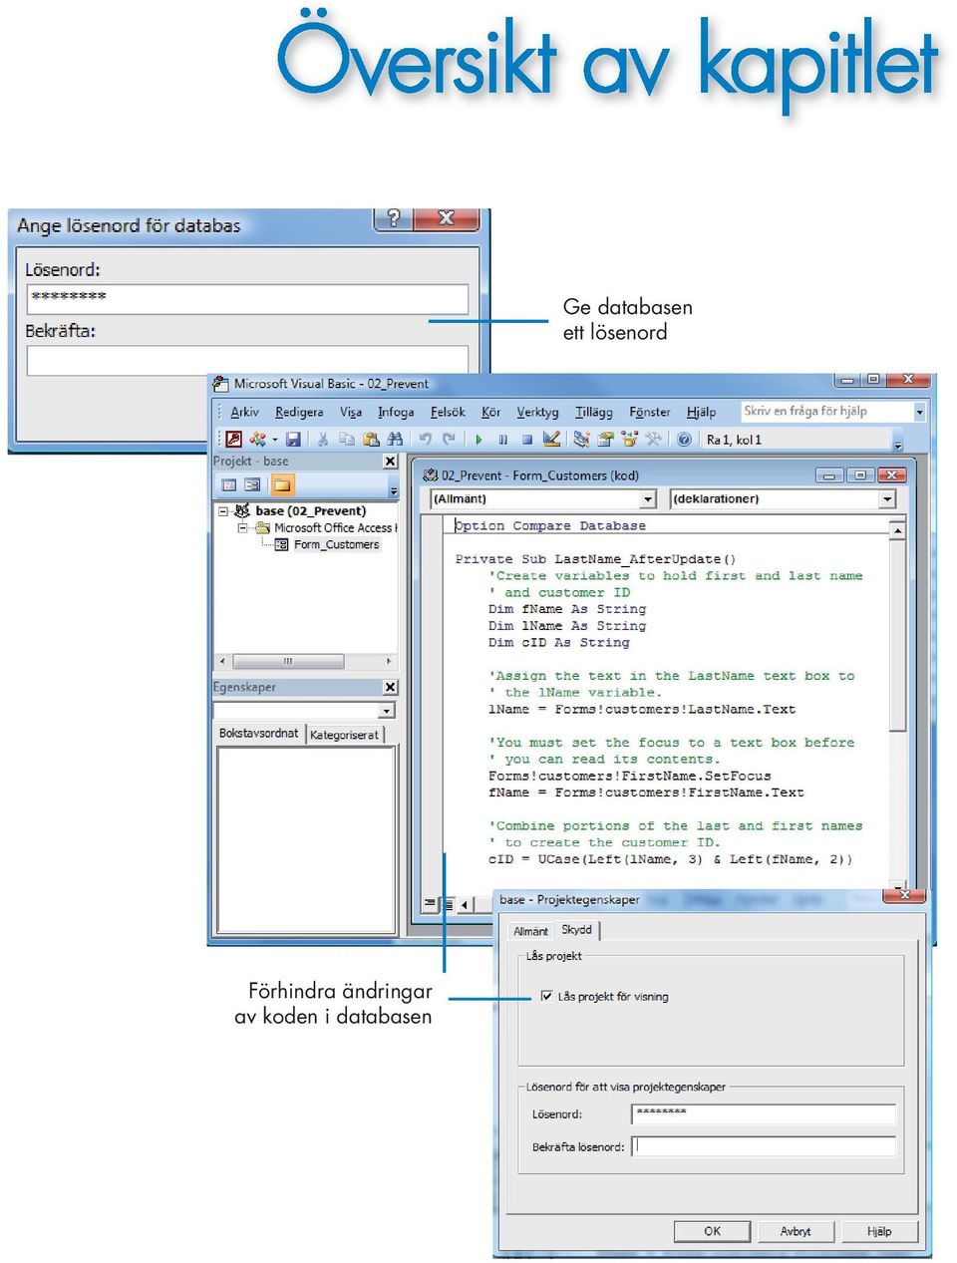
Task: Close the Egenskaper panel
Action: click(390, 687)
